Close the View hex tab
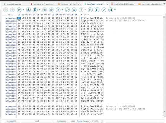This screenshot has width=166, height=123. [x=107, y=4]
